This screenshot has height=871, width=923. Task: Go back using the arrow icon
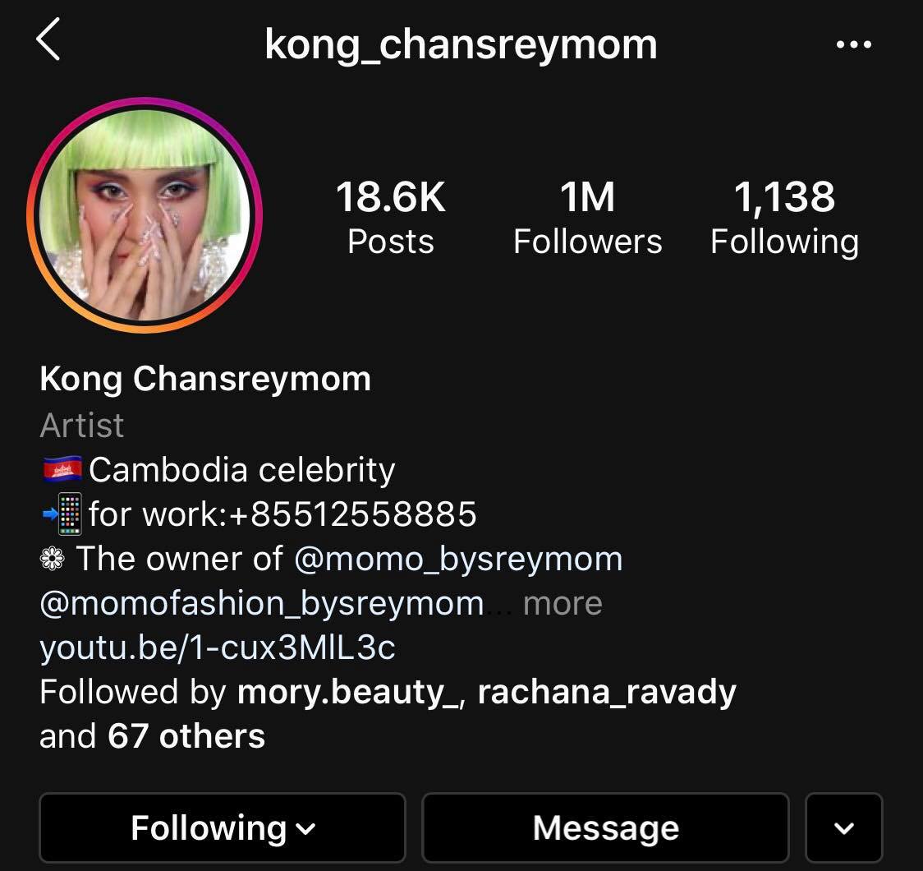point(48,39)
